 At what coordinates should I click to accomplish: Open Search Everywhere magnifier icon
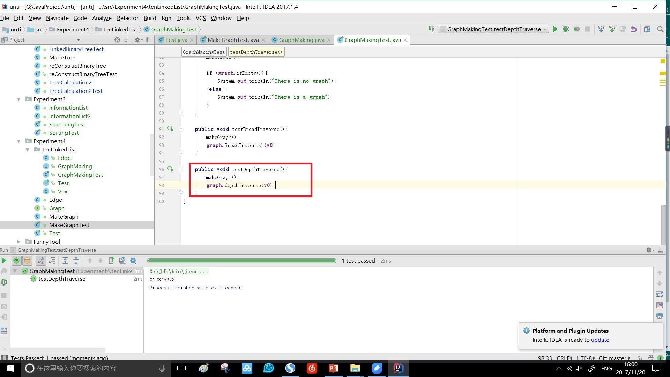point(660,29)
